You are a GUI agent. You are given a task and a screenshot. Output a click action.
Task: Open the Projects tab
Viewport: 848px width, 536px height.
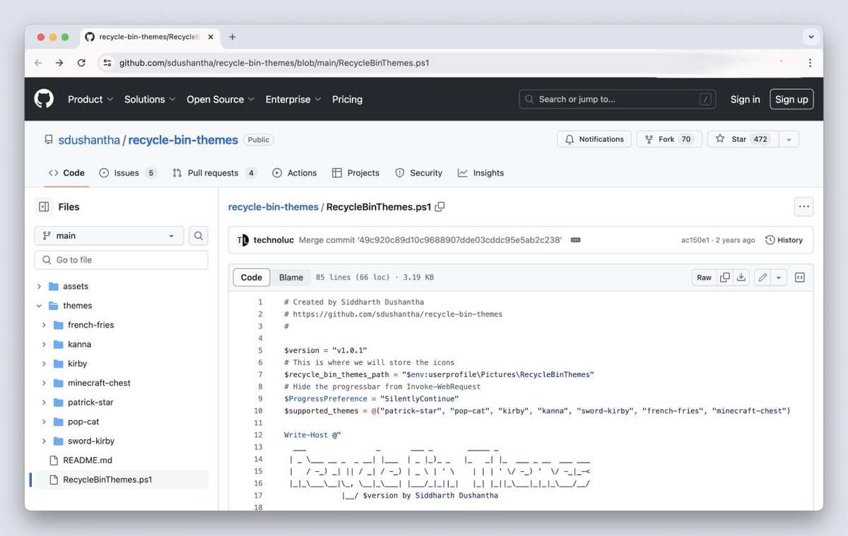coord(355,173)
